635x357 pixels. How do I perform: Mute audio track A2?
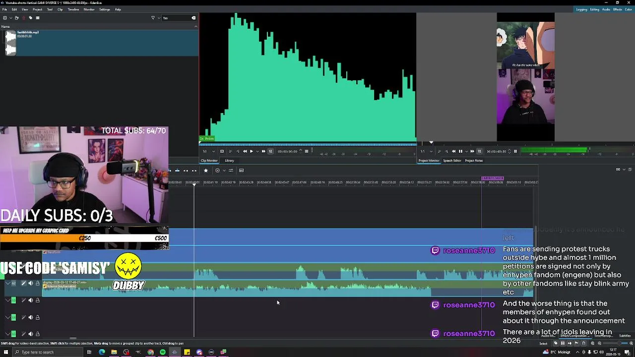[x=30, y=283]
